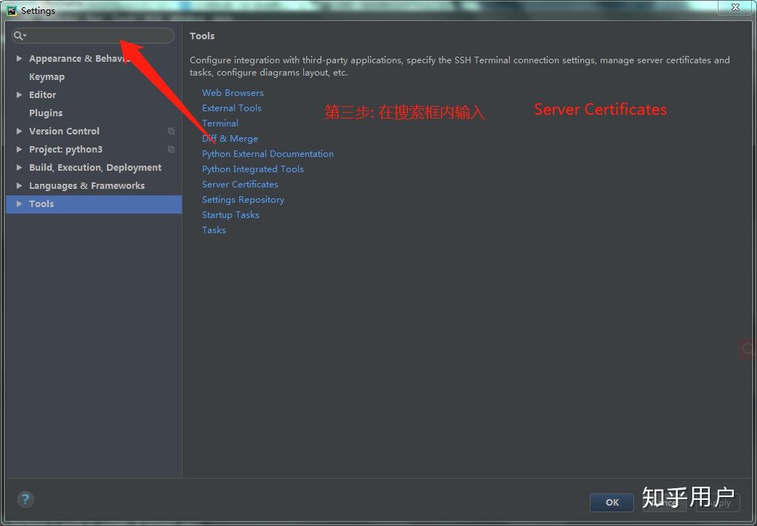The width and height of the screenshot is (757, 526).
Task: Open the Terminal settings page
Action: click(220, 123)
